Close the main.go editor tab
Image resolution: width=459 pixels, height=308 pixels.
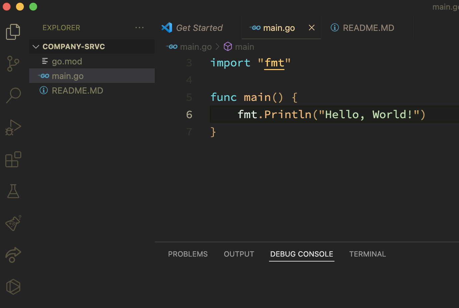(x=312, y=28)
